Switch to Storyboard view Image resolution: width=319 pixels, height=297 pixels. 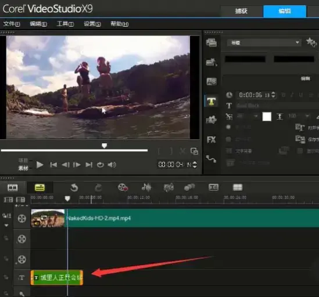[13, 187]
